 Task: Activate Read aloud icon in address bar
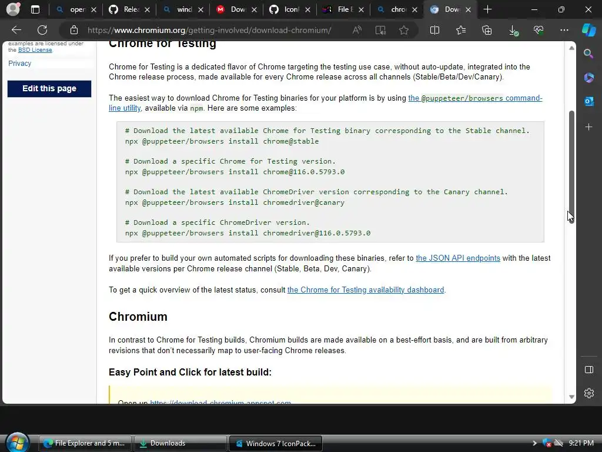(357, 30)
